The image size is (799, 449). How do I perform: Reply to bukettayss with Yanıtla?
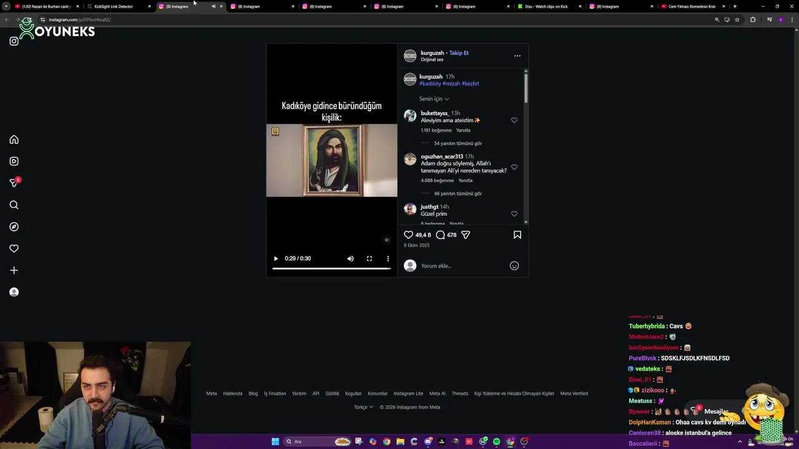pos(463,130)
